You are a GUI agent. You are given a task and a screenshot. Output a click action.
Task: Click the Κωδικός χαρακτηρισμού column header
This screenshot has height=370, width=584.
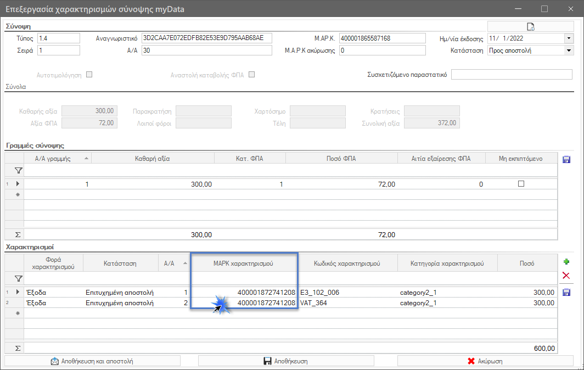coord(347,264)
